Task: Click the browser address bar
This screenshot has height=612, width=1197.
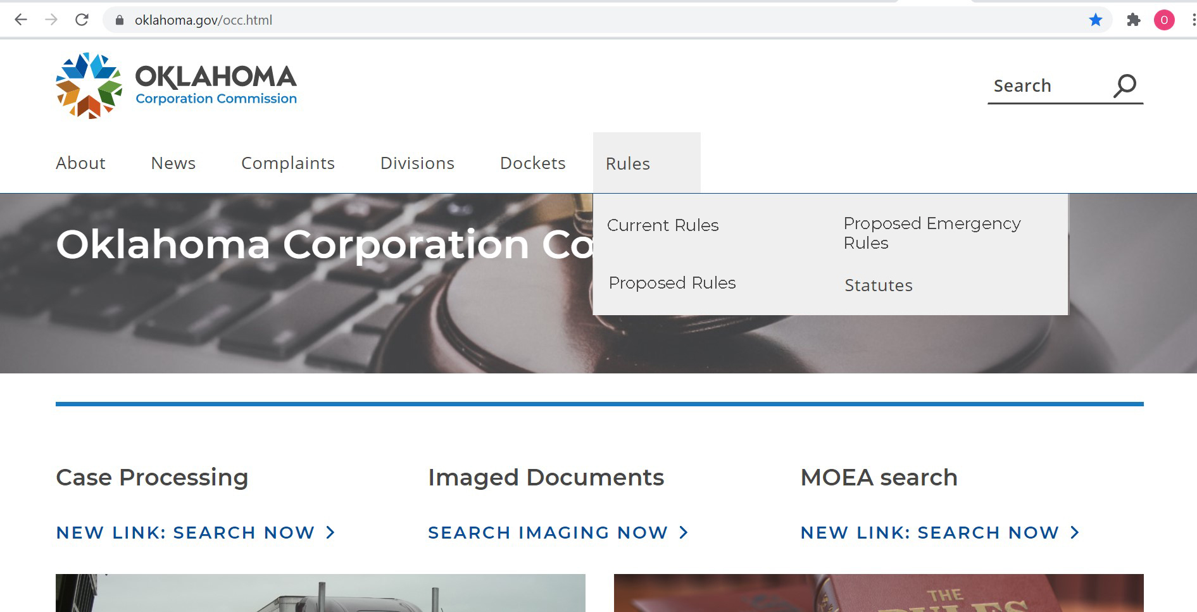Action: (x=443, y=20)
